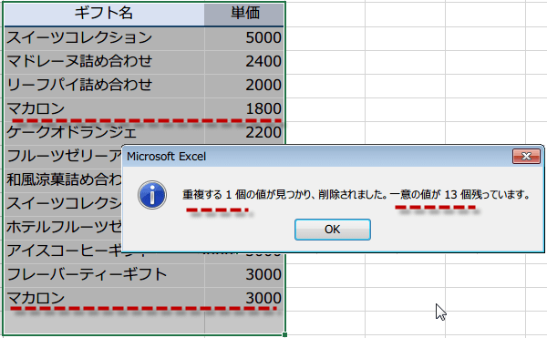Close the Microsoft Excel message dialog
The width and height of the screenshot is (547, 338).
pyautogui.click(x=526, y=156)
